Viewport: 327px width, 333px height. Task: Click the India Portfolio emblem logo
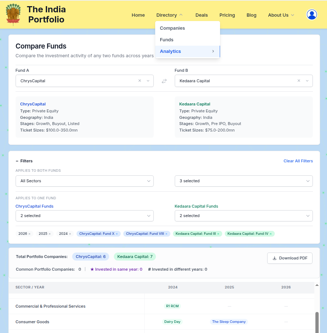click(13, 14)
